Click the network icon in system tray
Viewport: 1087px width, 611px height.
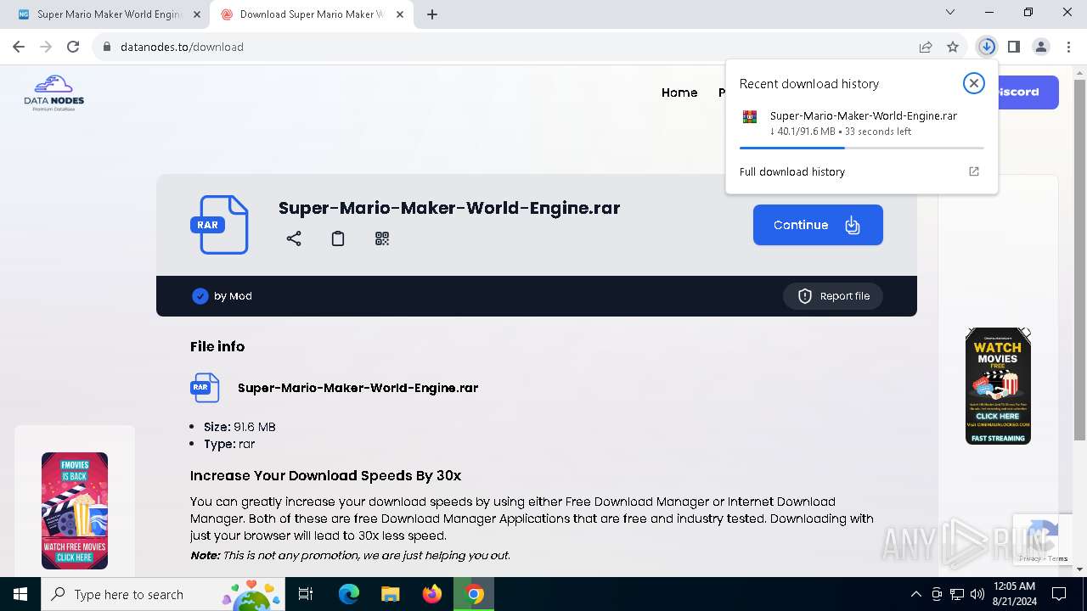coord(957,594)
